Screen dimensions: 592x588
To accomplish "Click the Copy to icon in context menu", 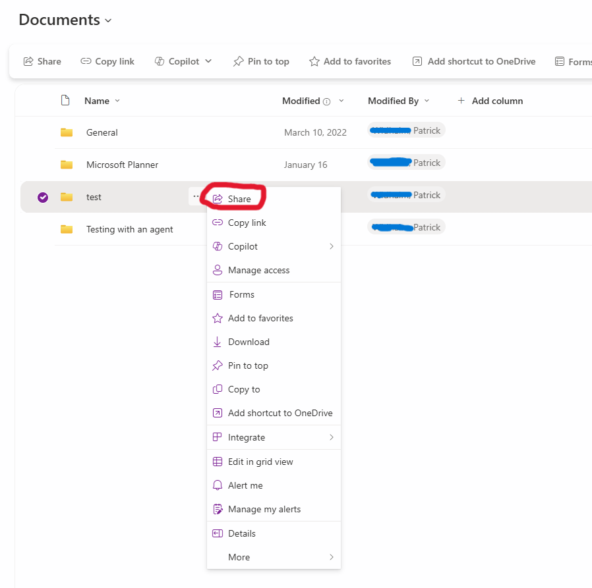I will point(218,389).
